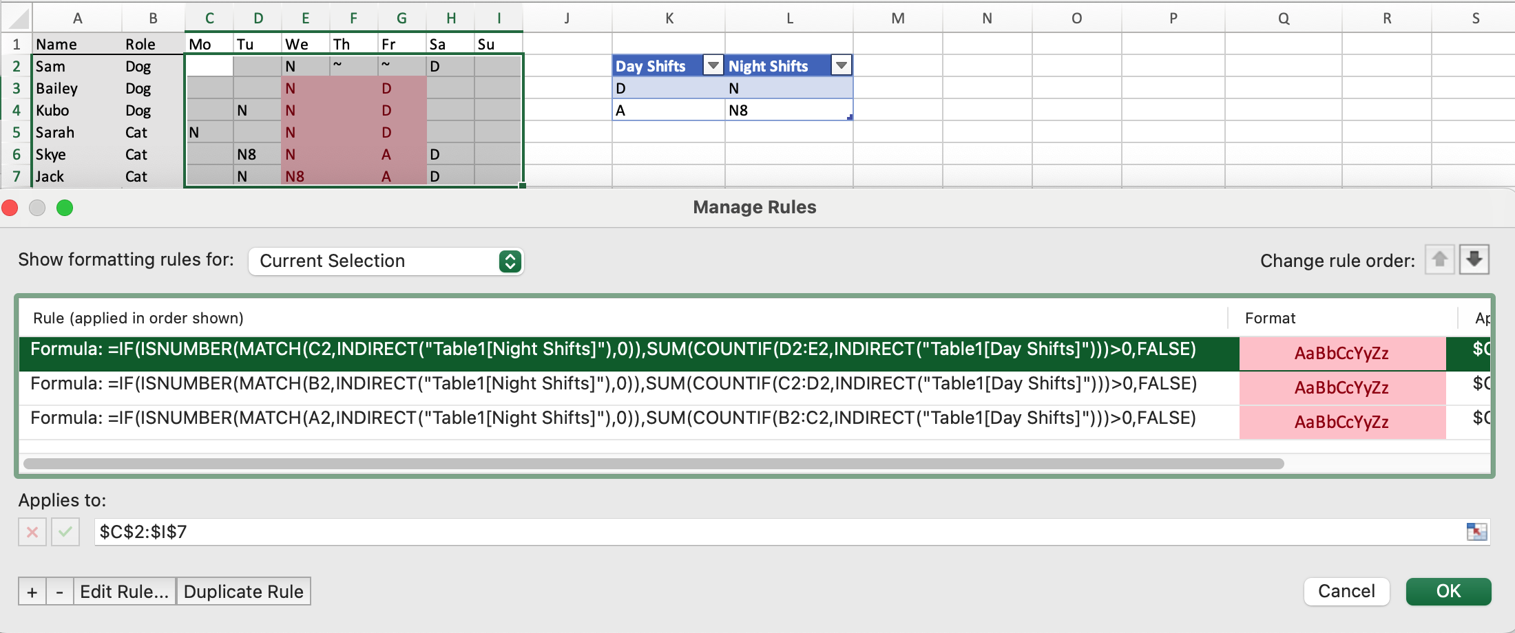The image size is (1515, 633).
Task: Move selected rule down in order
Action: pos(1474,260)
